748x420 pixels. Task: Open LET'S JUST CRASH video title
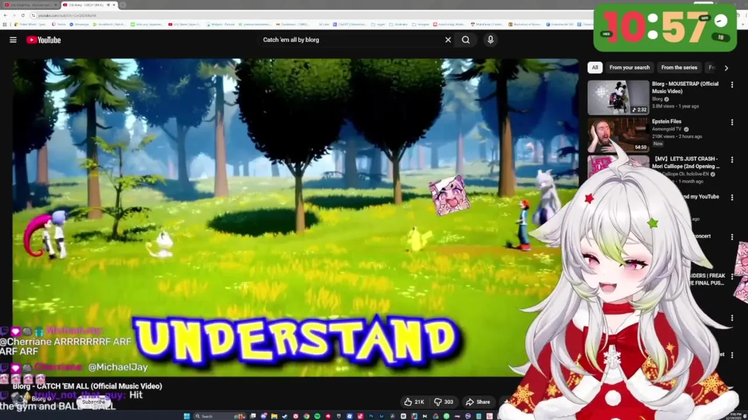point(685,162)
